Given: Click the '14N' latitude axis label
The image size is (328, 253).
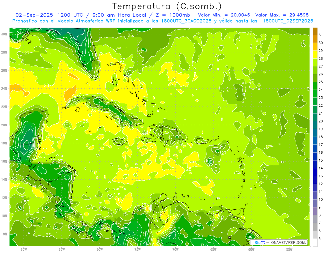Looking at the screenshot, I should 4,180.
